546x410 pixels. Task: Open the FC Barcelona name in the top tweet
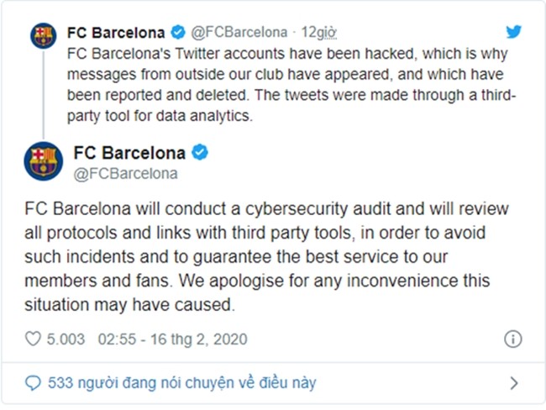coord(117,34)
